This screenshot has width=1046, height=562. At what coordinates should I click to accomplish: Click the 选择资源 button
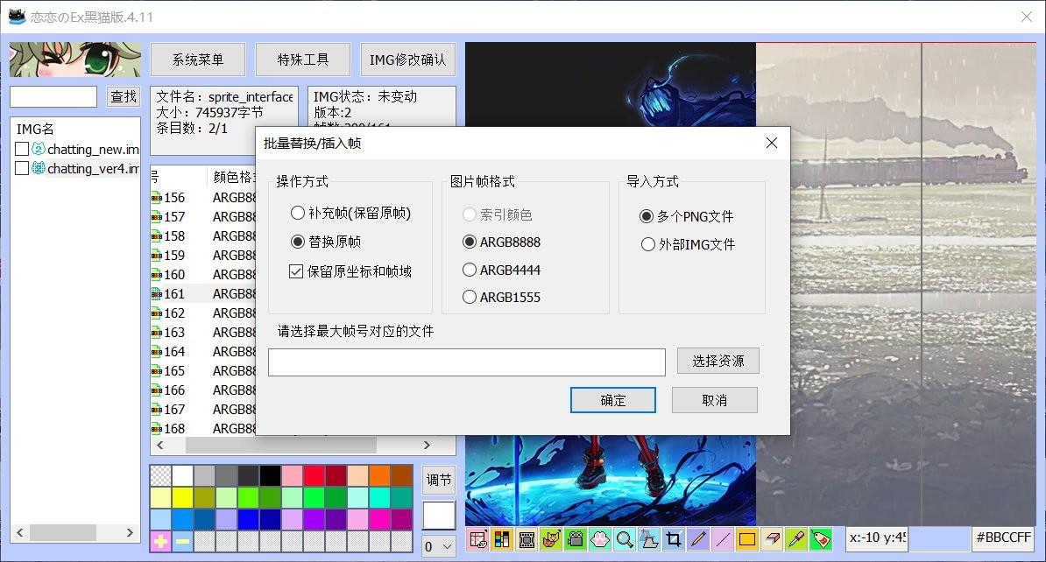(717, 361)
